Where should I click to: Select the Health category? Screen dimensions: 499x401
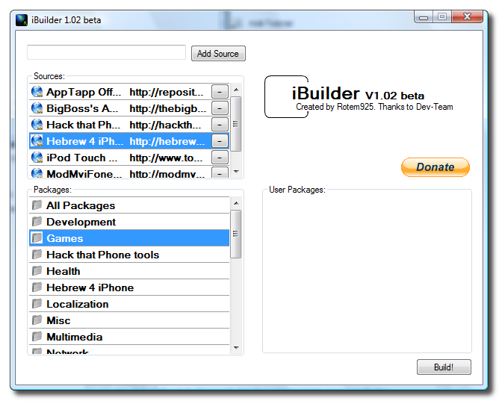pos(129,271)
